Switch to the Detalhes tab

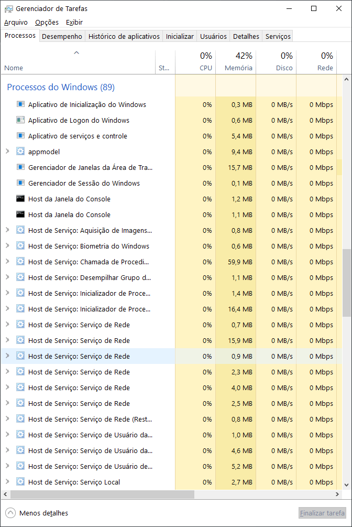(246, 36)
